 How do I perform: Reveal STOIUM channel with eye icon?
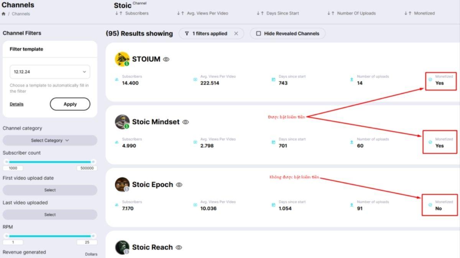pyautogui.click(x=166, y=59)
